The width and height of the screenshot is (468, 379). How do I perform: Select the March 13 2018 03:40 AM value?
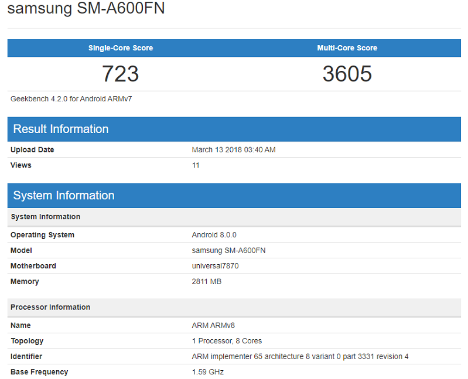[234, 150]
